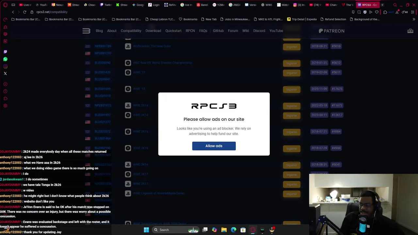The width and height of the screenshot is (418, 235).
Task: Open Task View on the taskbar
Action: click(x=205, y=230)
